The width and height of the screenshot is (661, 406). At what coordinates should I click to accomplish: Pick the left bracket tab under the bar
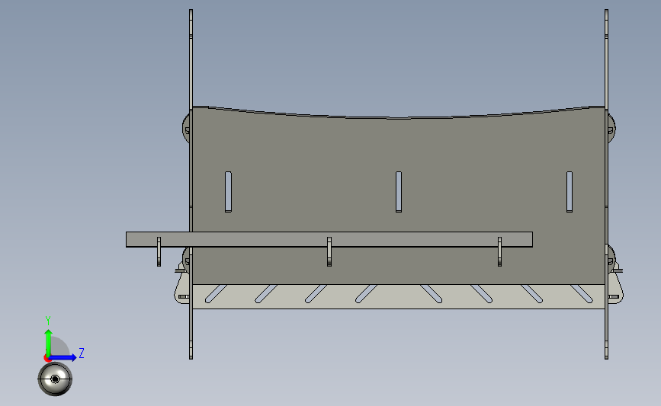(159, 252)
